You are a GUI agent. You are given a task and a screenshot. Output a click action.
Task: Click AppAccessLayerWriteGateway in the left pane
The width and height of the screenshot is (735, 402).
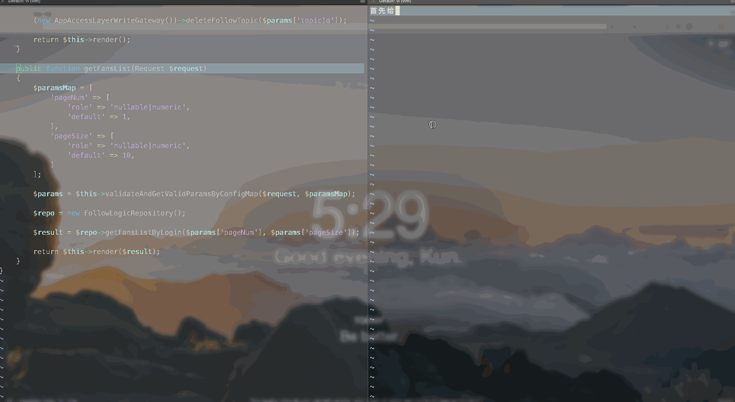tap(109, 20)
